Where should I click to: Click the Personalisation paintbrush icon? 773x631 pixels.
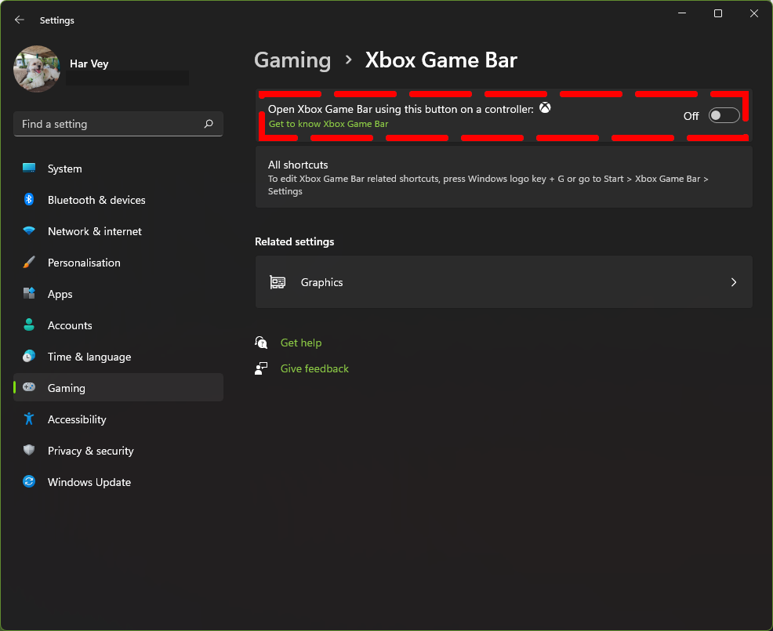pos(29,262)
